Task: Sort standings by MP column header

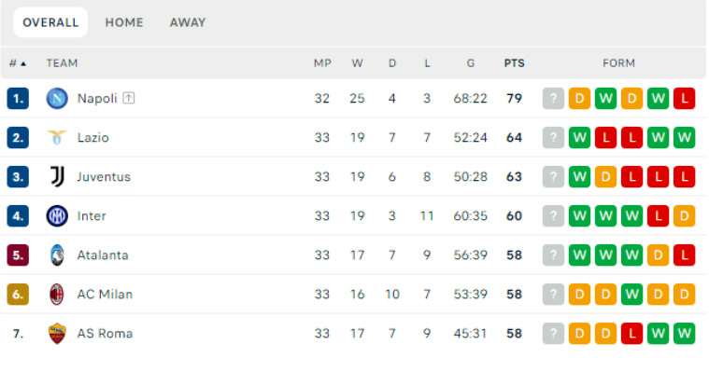Action: coord(322,63)
